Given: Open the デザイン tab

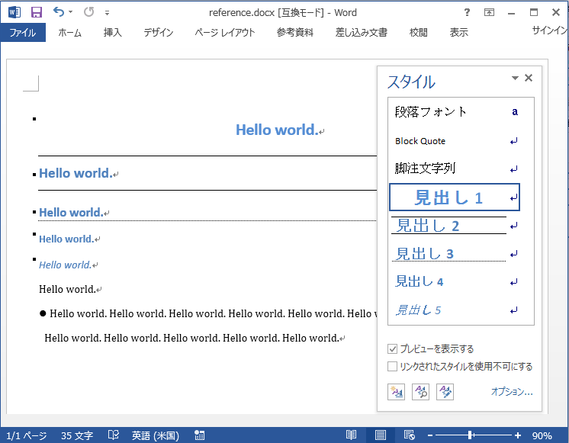Looking at the screenshot, I should click(x=159, y=33).
